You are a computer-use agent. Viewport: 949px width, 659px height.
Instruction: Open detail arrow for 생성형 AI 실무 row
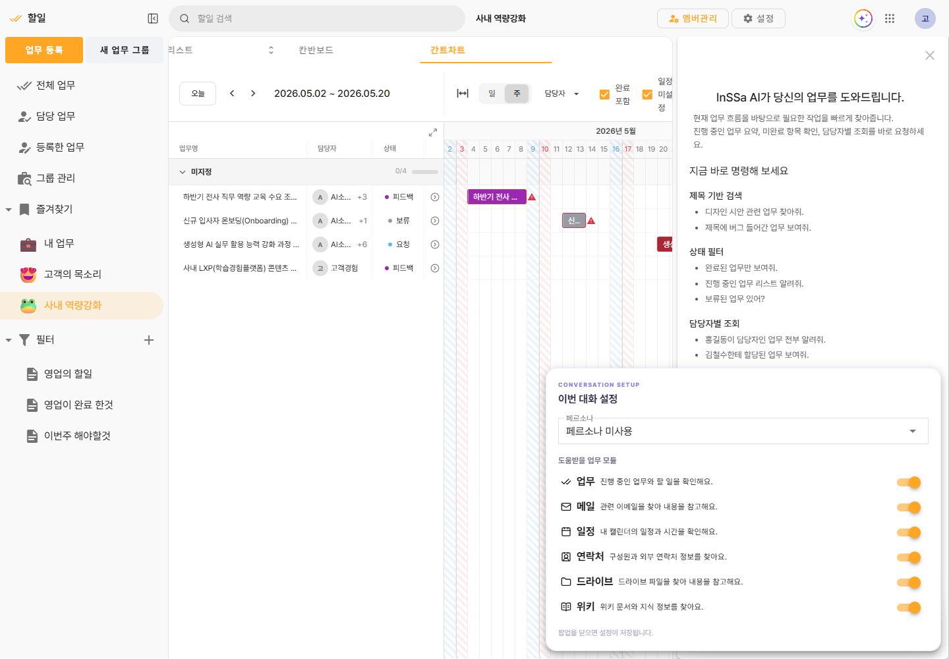[435, 244]
